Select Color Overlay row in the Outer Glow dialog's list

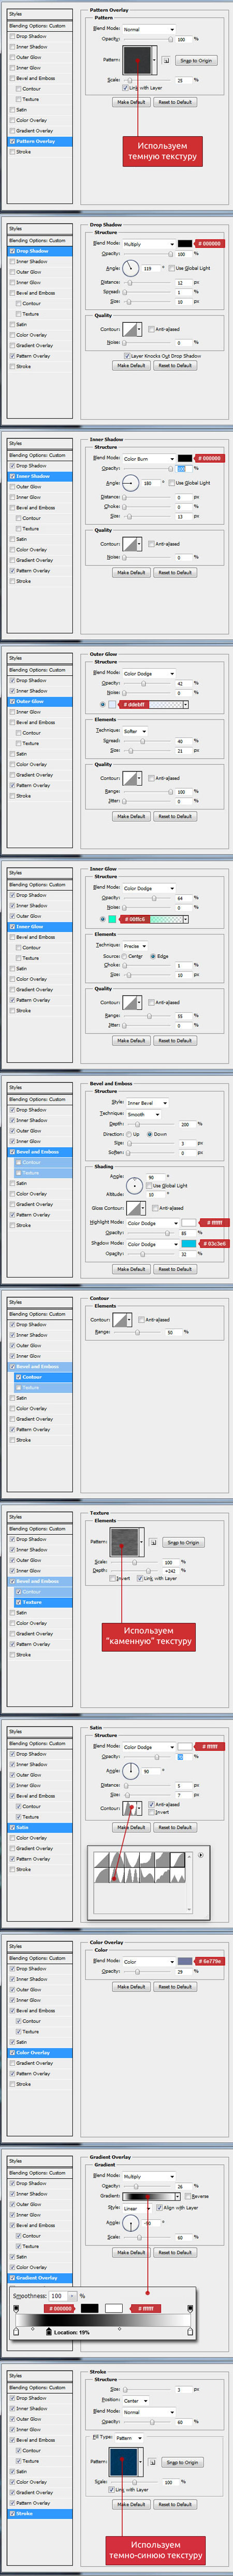(x=40, y=764)
